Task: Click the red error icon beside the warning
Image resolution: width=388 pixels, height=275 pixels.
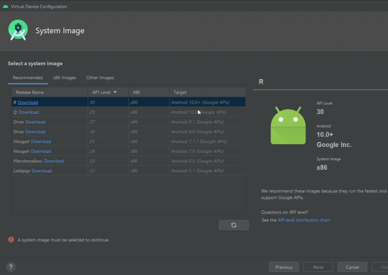Action: click(x=11, y=240)
